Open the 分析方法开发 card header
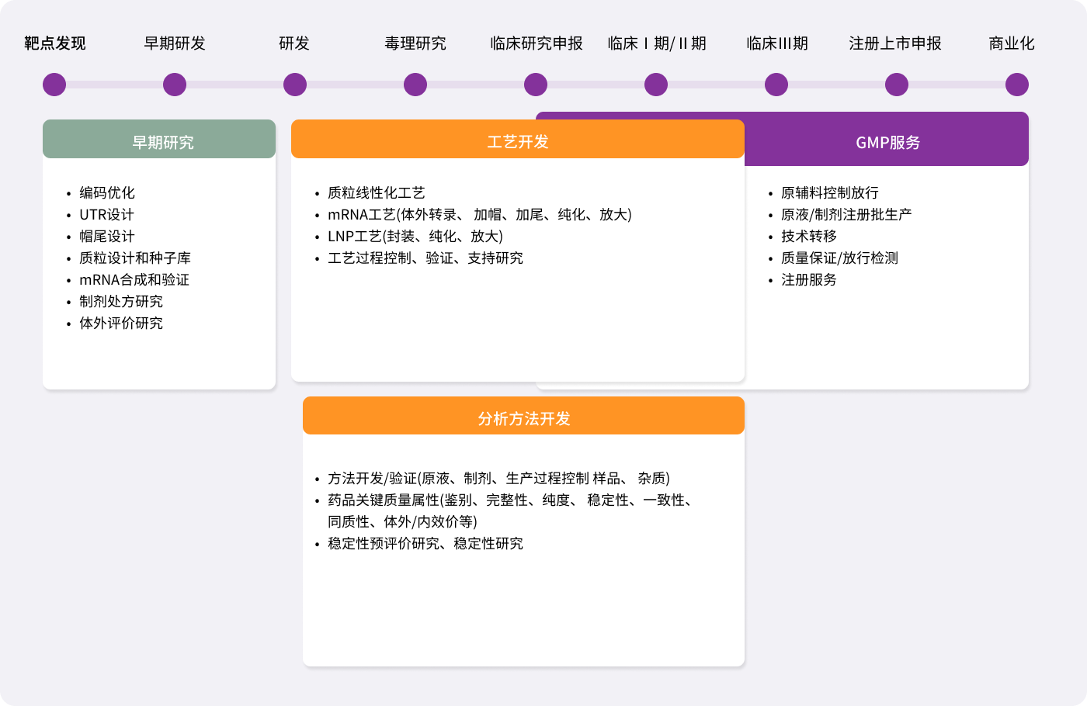This screenshot has width=1087, height=706. coord(523,416)
